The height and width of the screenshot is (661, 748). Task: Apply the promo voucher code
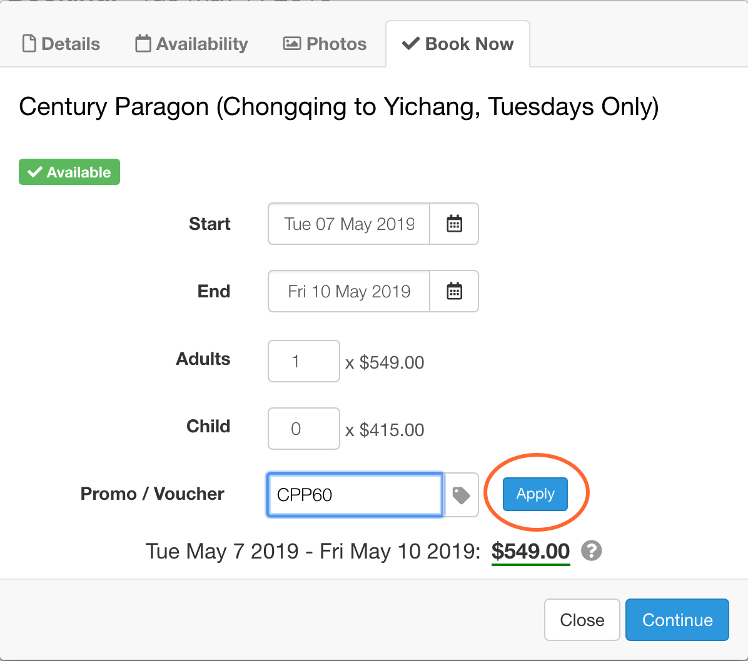coord(535,494)
